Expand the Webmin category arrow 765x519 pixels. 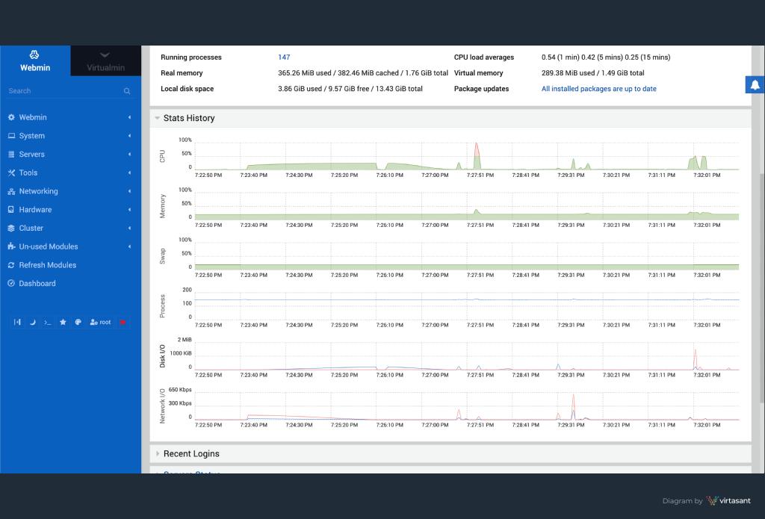[x=129, y=117]
